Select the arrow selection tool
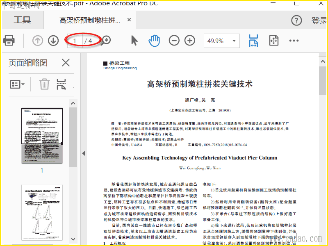Image resolution: width=328 pixels, height=246 pixels. (x=134, y=40)
